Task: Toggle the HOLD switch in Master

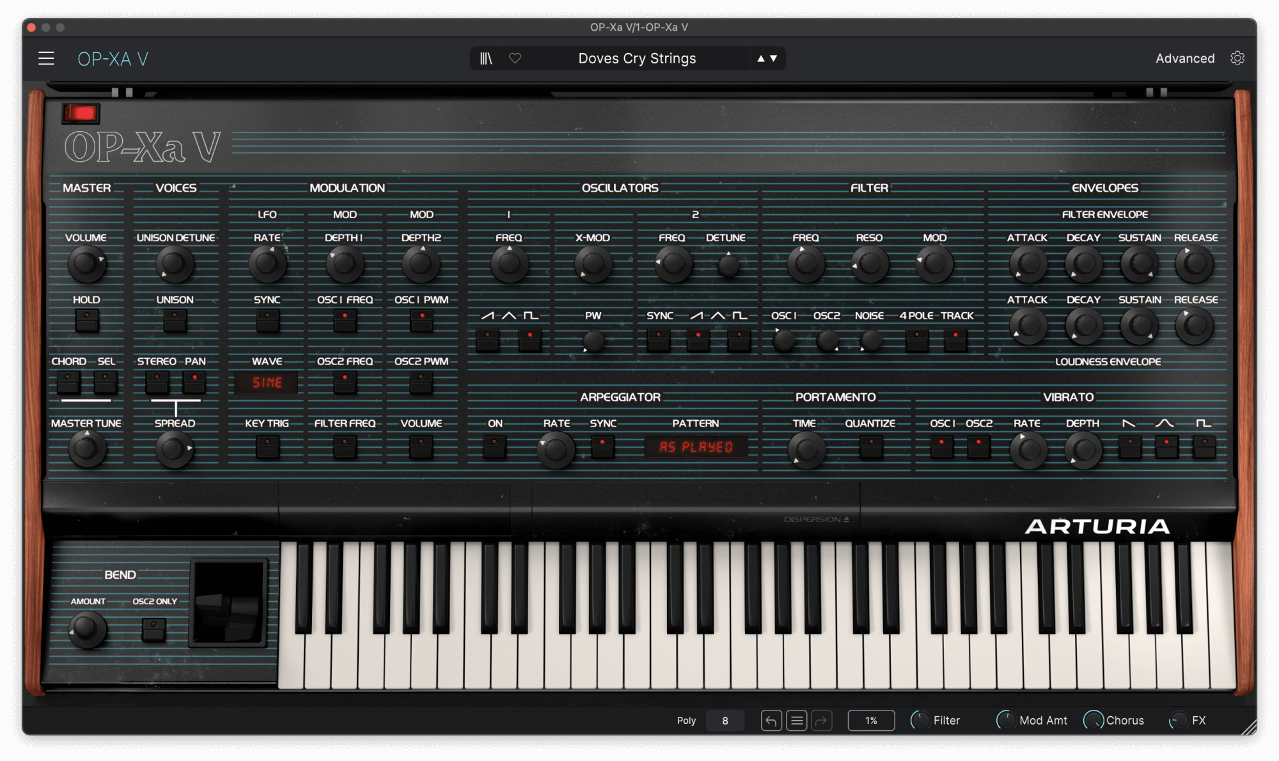Action: click(87, 320)
